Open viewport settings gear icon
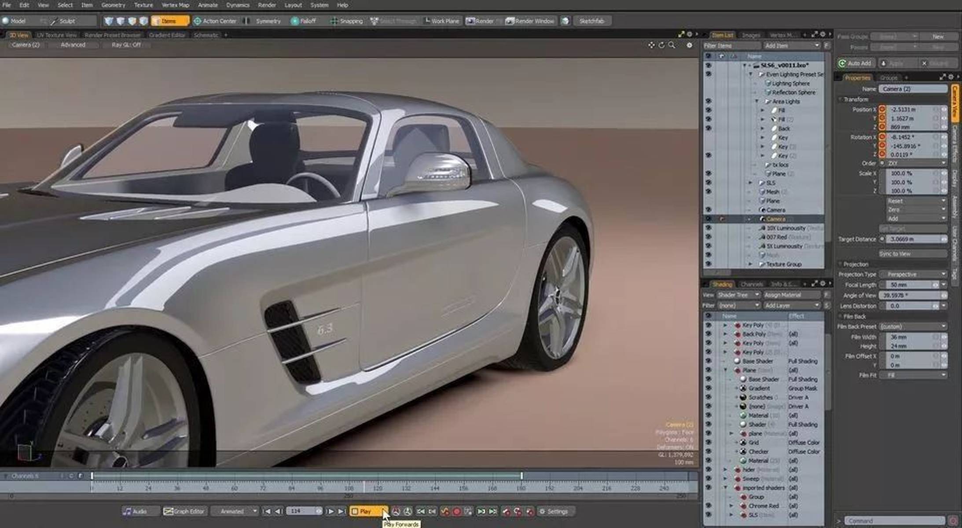The image size is (962, 528). pyautogui.click(x=689, y=45)
